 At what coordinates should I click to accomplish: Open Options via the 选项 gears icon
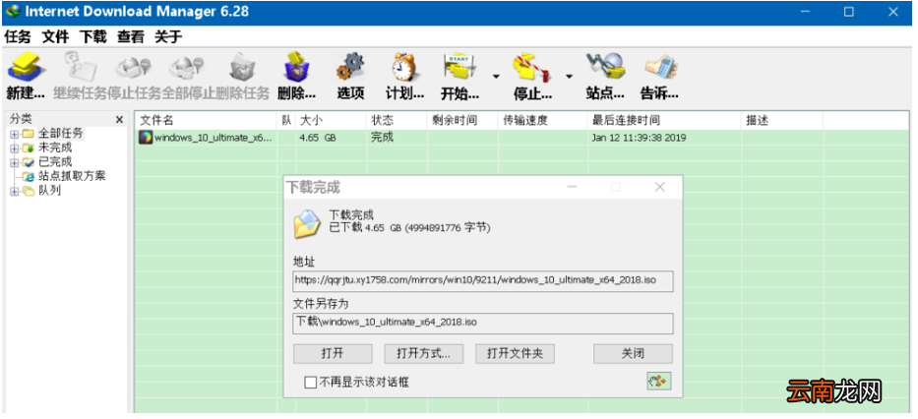(x=350, y=67)
